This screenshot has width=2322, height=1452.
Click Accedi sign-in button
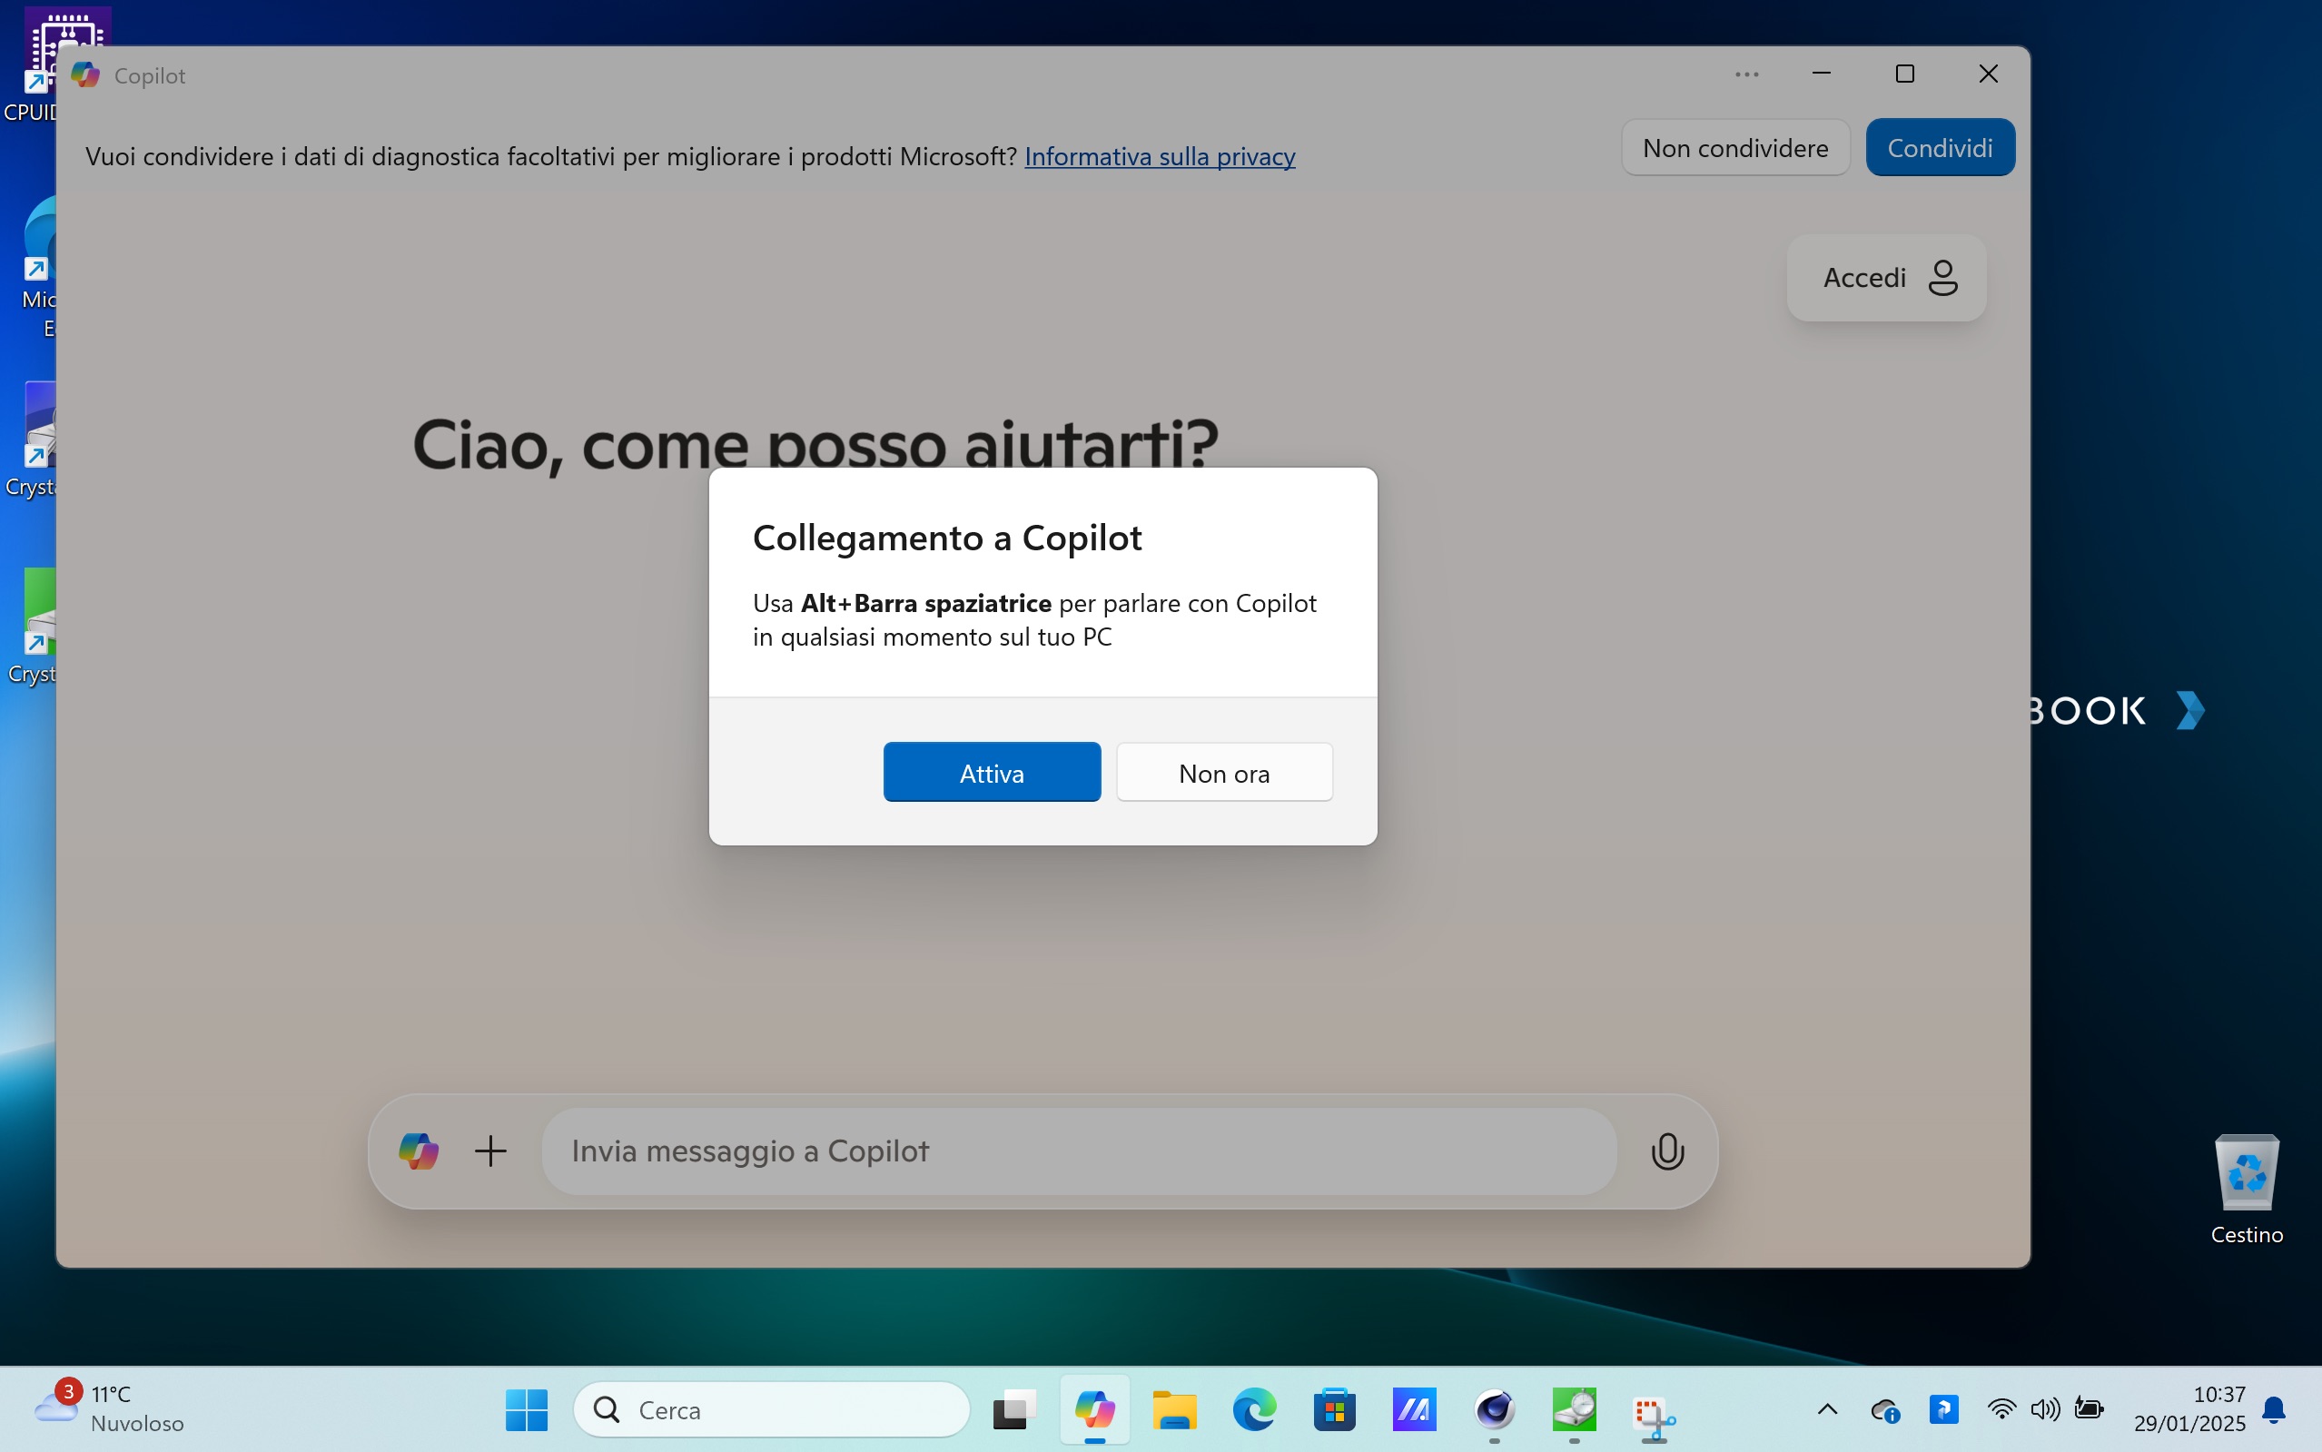tap(1886, 278)
